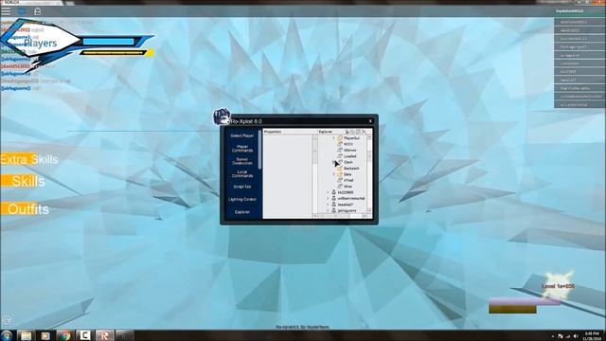Expand the third player node in Explorer
The height and width of the screenshot is (341, 606).
[329, 205]
